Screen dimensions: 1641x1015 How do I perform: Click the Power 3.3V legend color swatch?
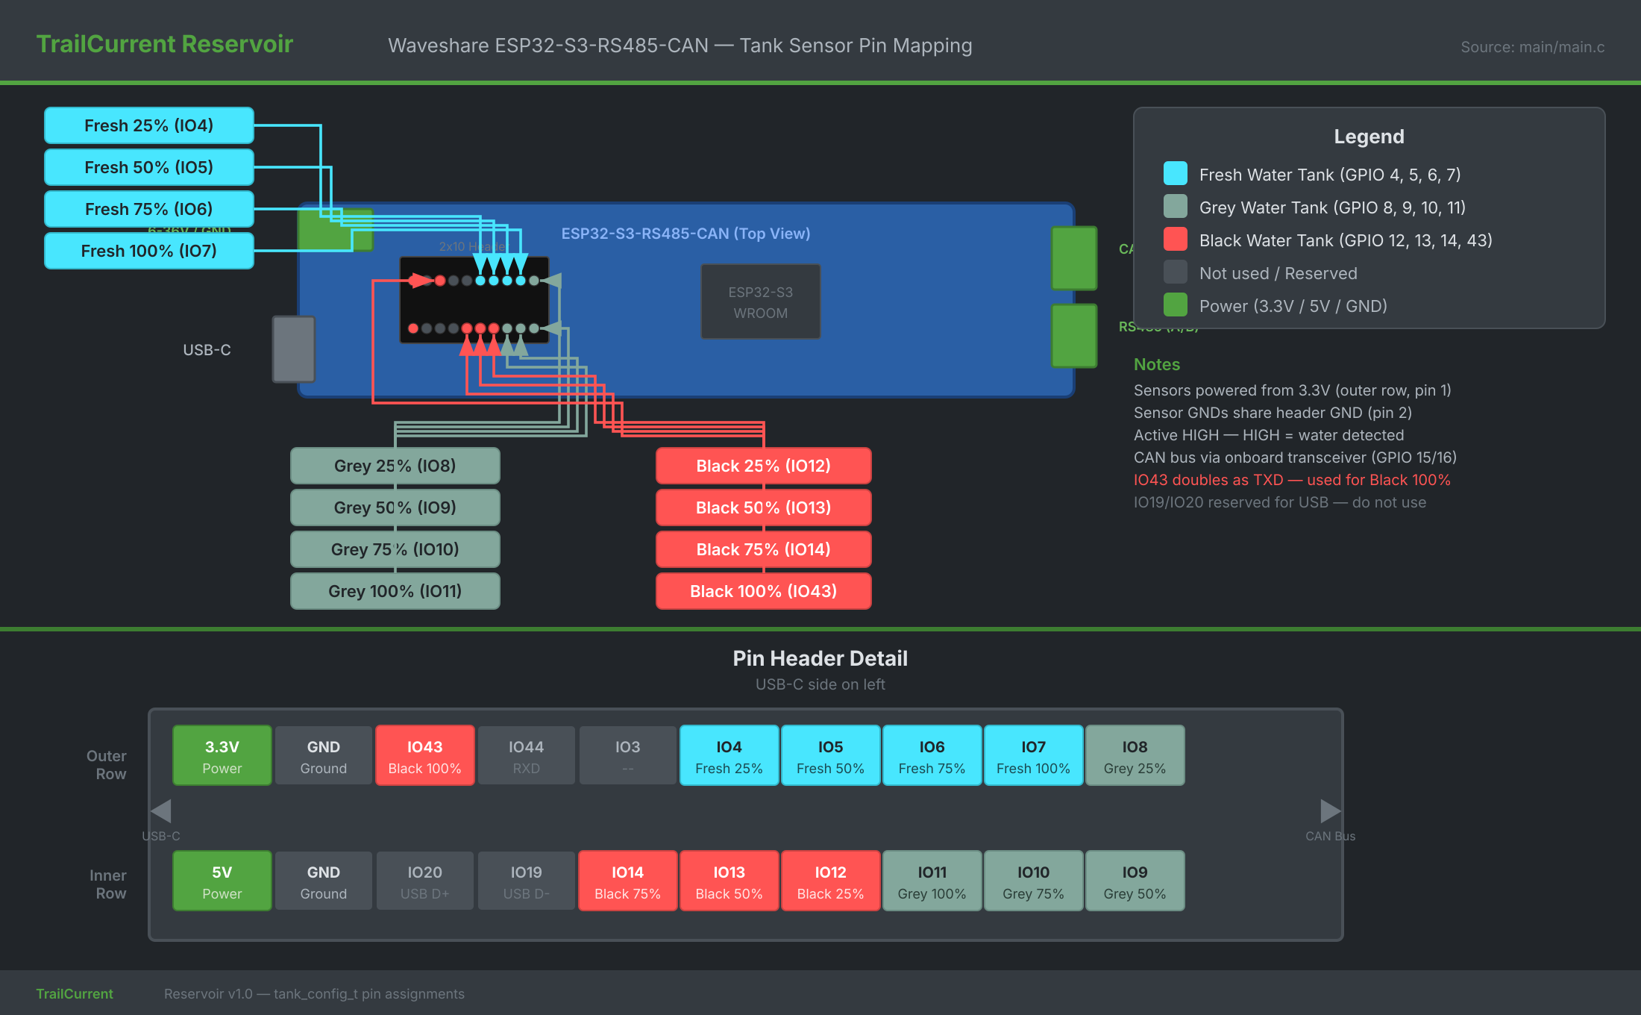(x=1176, y=305)
